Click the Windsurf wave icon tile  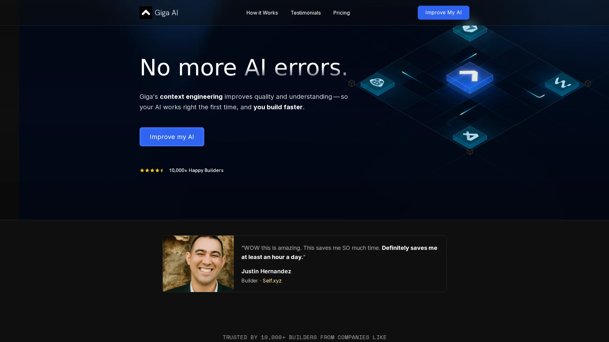pos(562,84)
